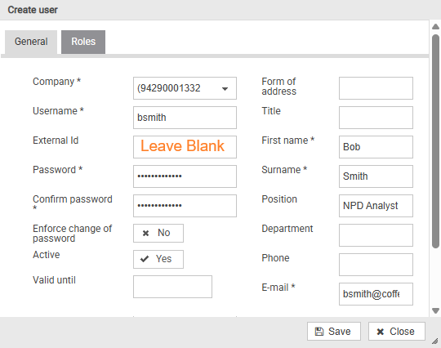Click the Confirm password field
The width and height of the screenshot is (441, 348).
(185, 206)
